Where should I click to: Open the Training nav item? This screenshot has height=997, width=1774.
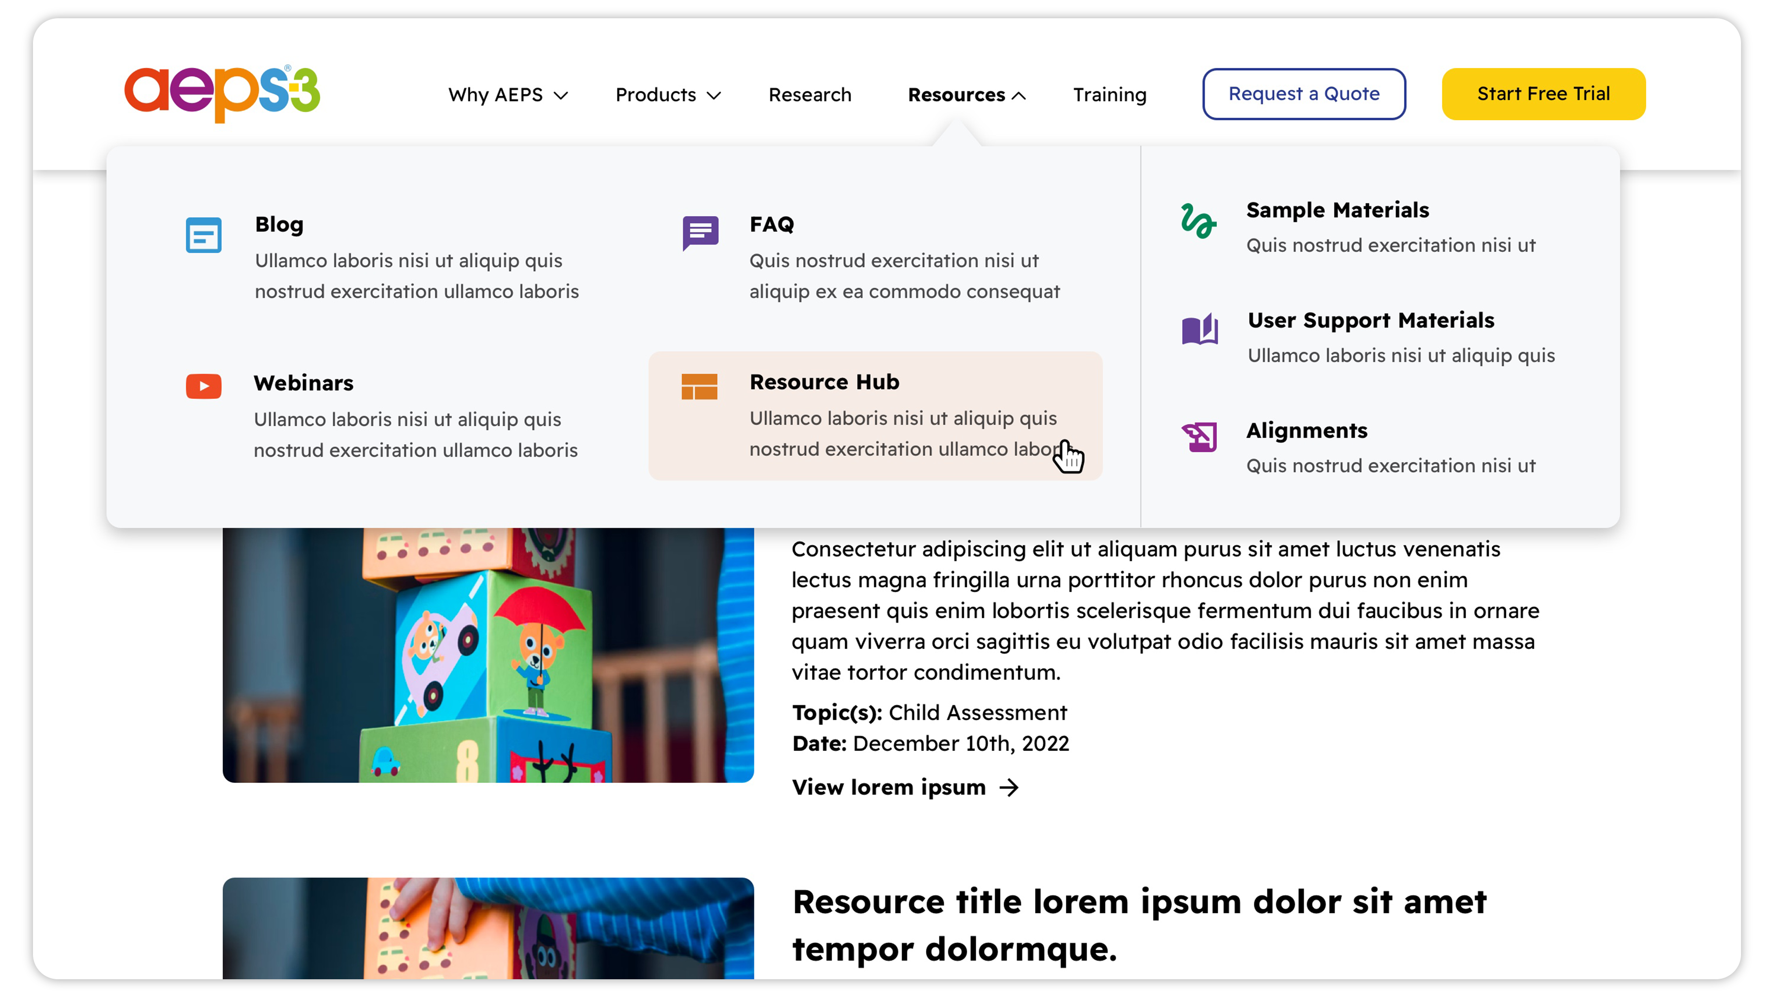[x=1109, y=94]
